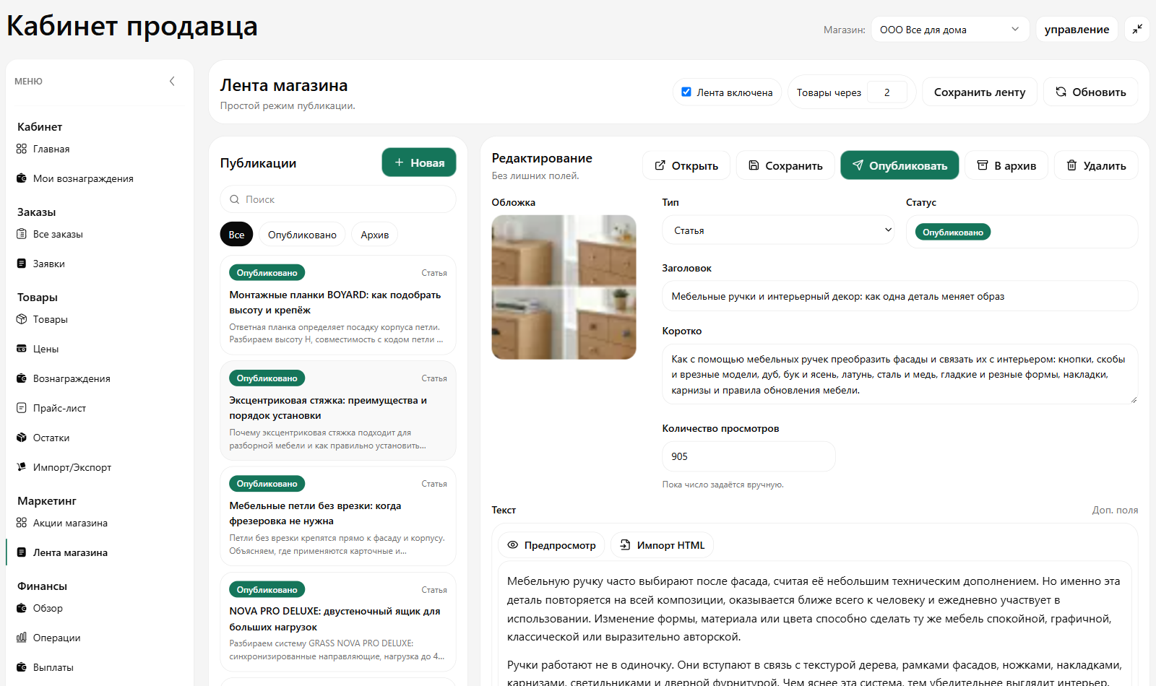This screenshot has height=686, width=1156.
Task: Click the Обзор wallet icon in Финансы
Action: (22, 608)
